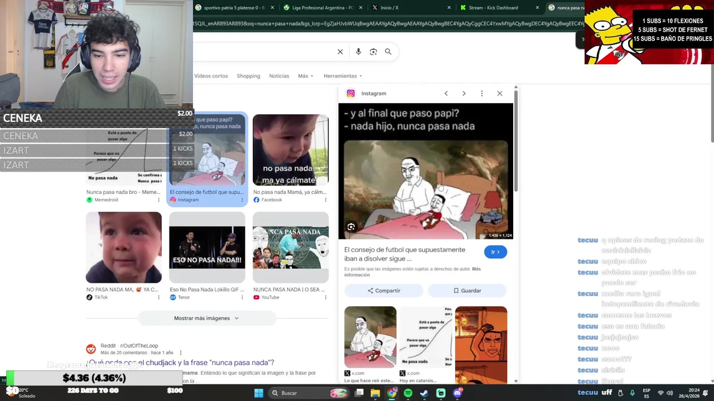The height and width of the screenshot is (401, 714).
Task: Close the Kick Dashboard browser tab
Action: coord(537,8)
